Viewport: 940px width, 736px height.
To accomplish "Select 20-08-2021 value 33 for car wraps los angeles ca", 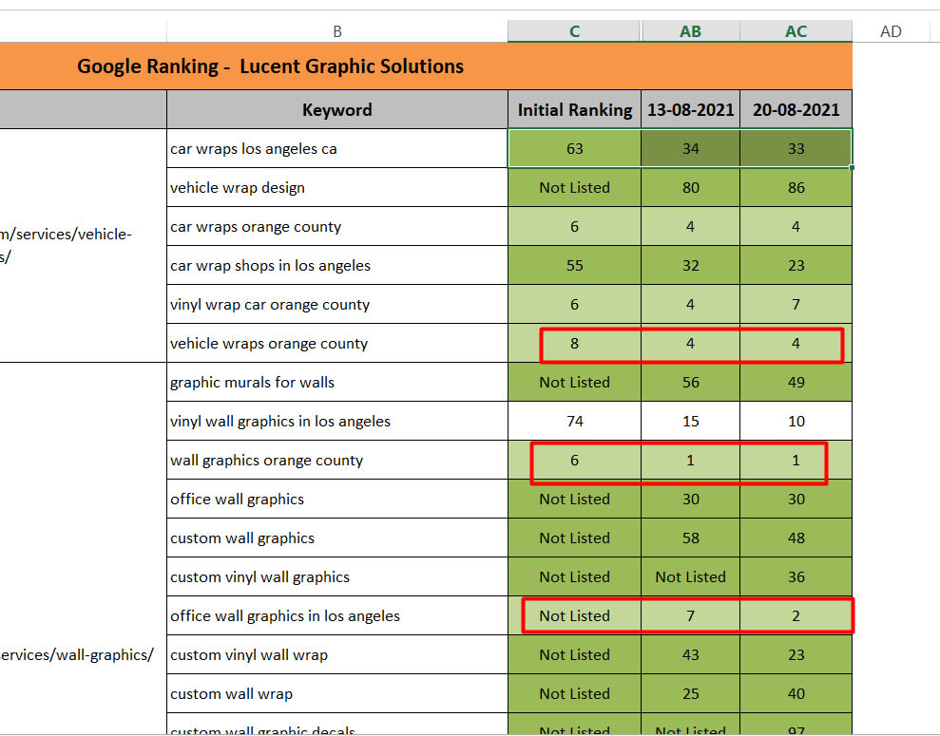I will coord(796,148).
